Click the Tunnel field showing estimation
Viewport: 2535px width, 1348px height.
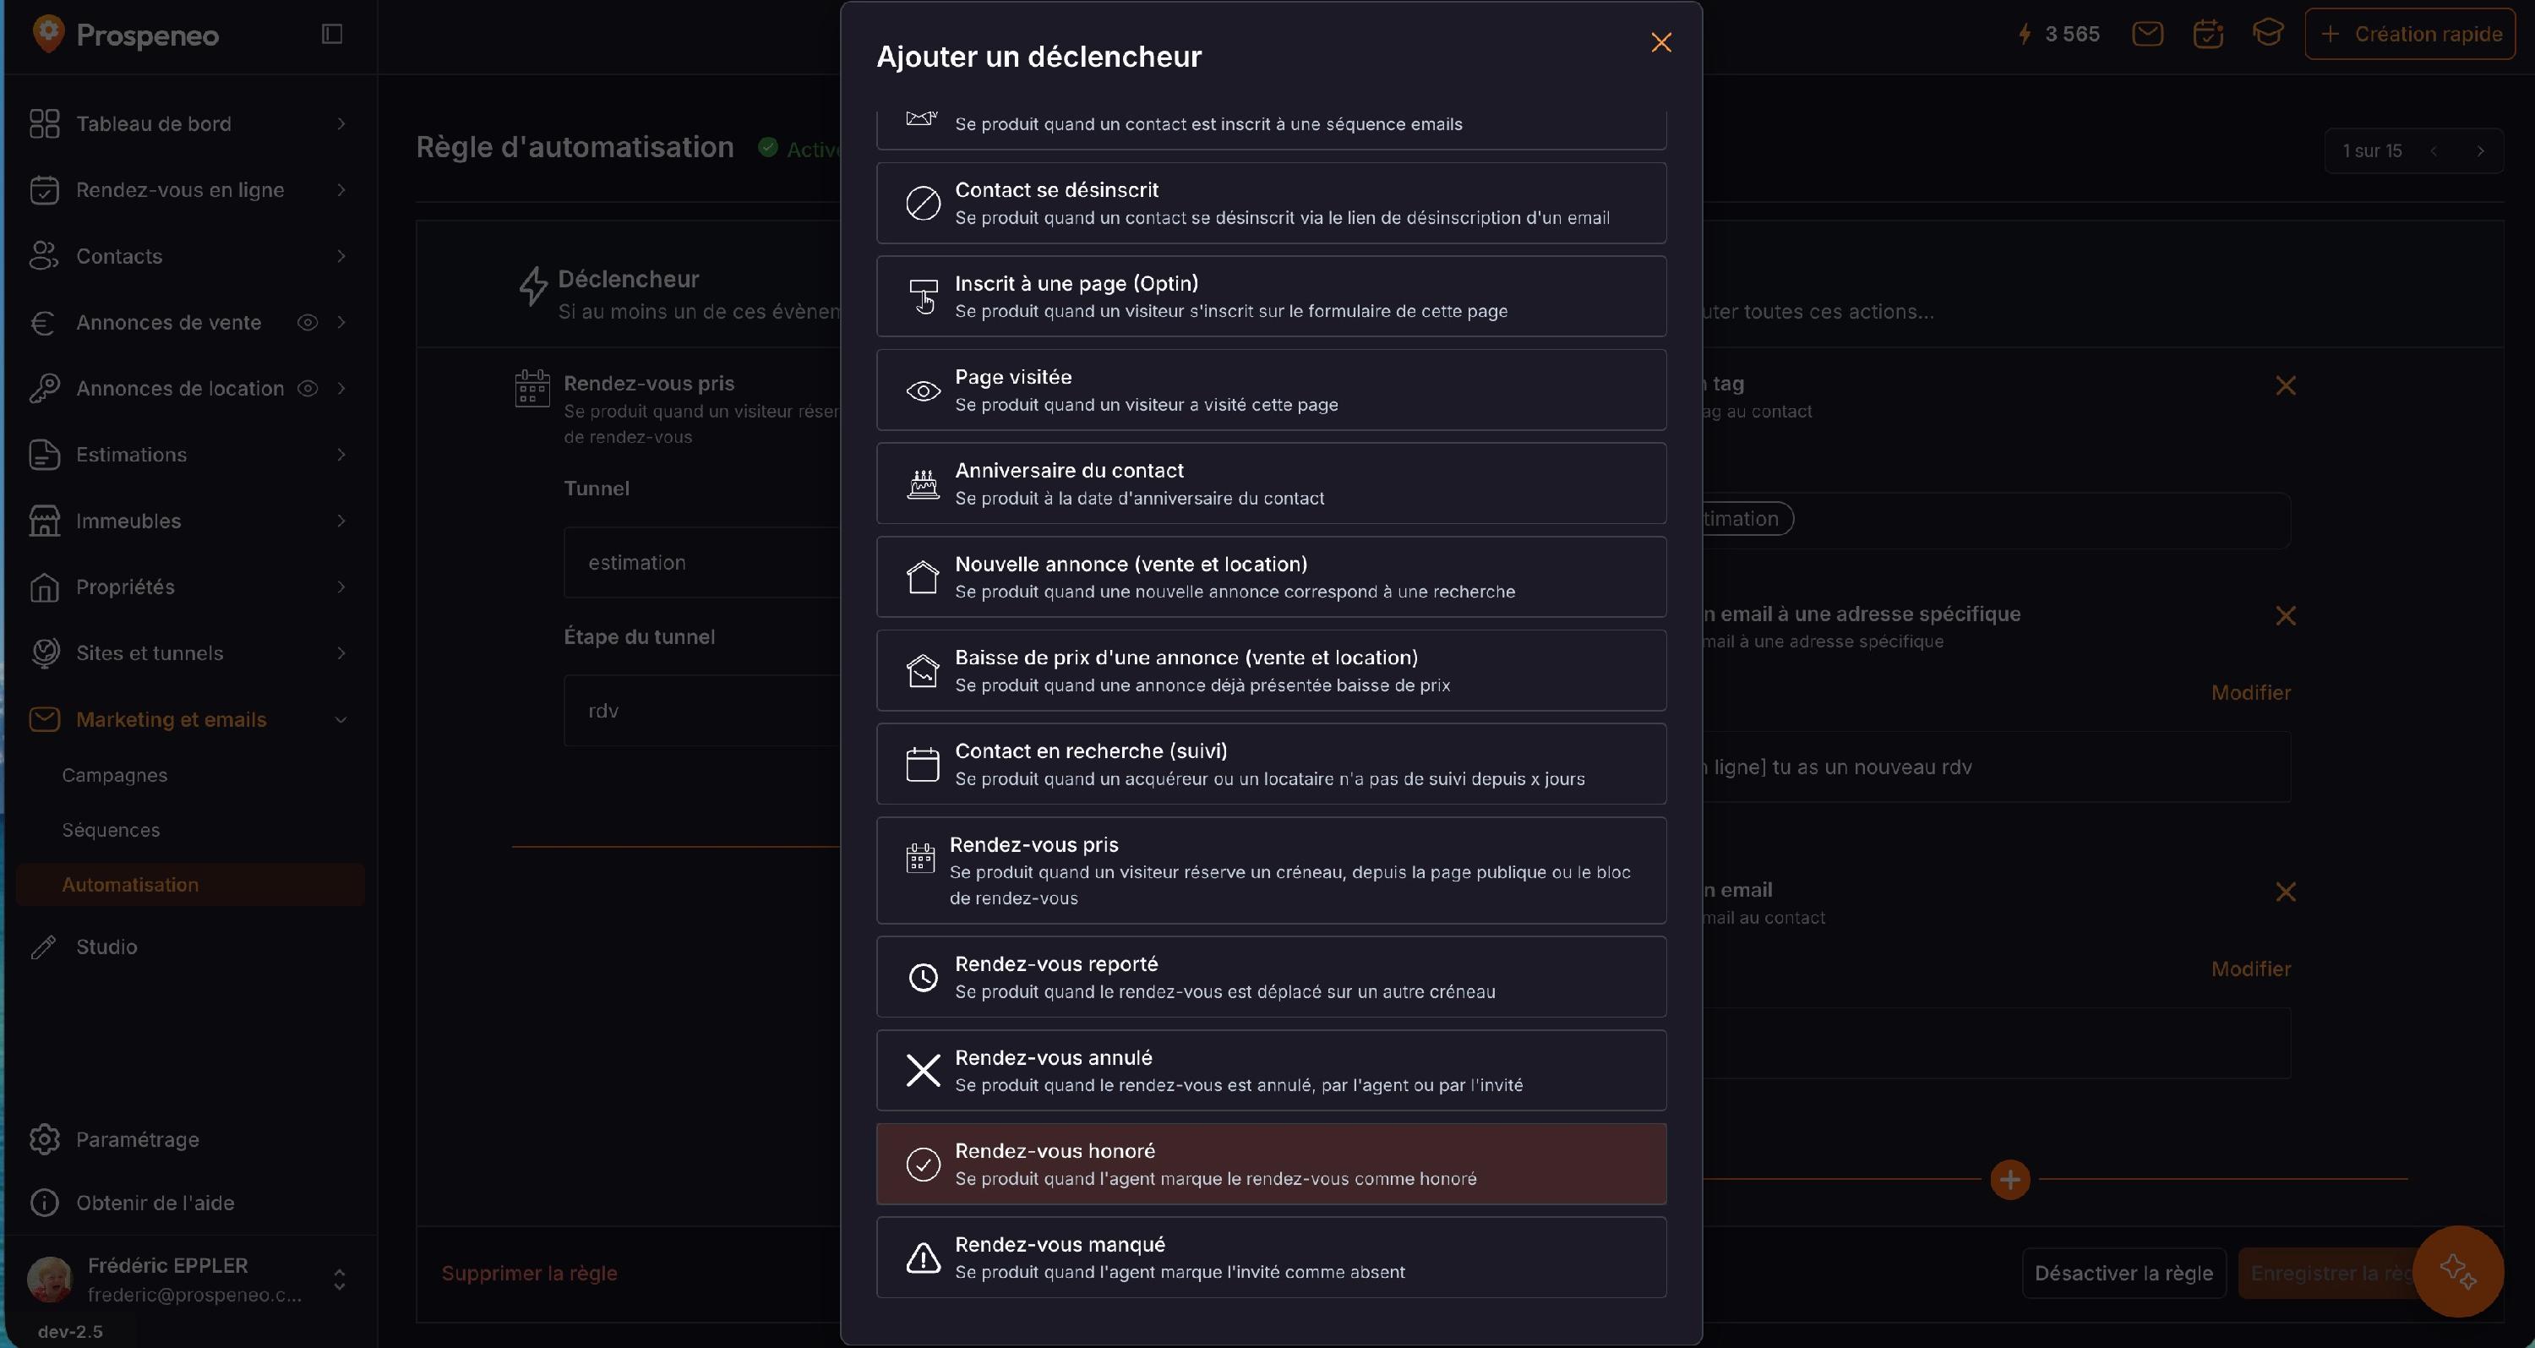(701, 563)
